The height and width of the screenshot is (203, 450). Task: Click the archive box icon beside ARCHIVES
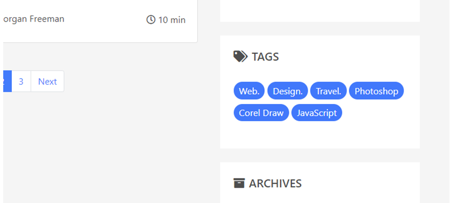(x=239, y=183)
